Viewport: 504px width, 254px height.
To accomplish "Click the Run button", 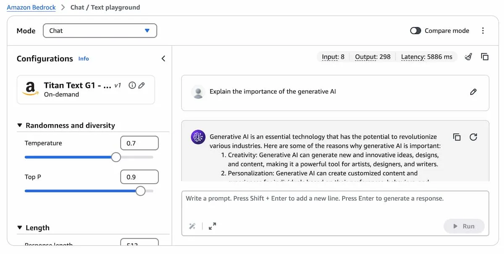I will click(x=464, y=226).
